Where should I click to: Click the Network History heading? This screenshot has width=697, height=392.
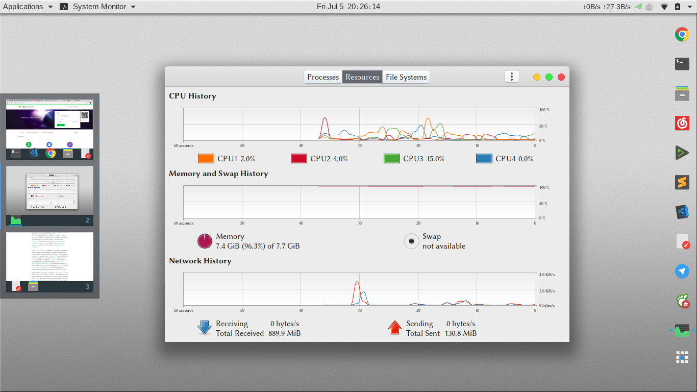pos(200,261)
